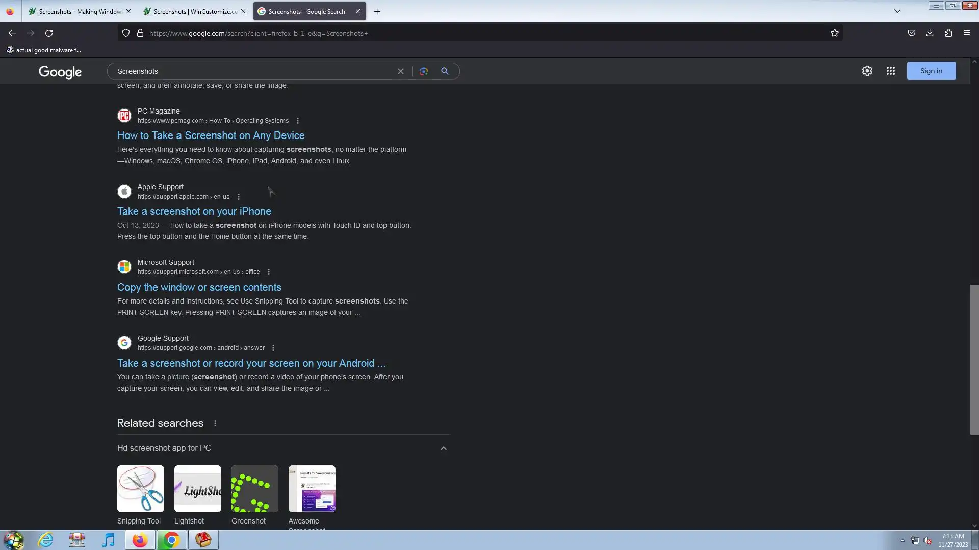The image size is (979, 550).
Task: Open the Firefox hamburger application menu
Action: (x=966, y=33)
